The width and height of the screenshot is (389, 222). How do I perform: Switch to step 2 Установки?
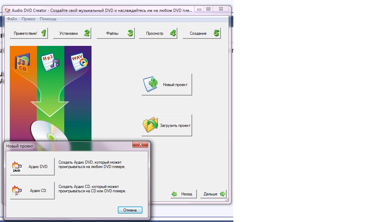click(x=72, y=33)
